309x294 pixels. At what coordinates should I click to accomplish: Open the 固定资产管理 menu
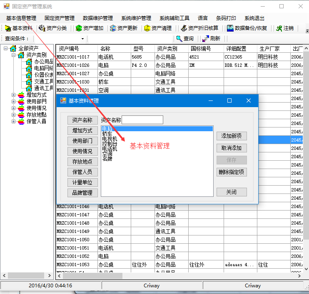60,18
